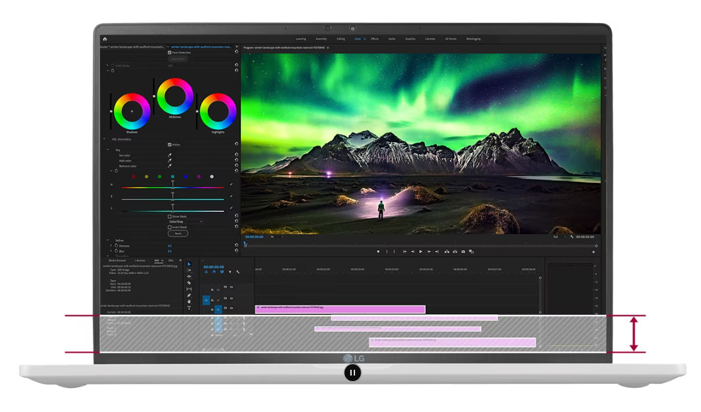The width and height of the screenshot is (701, 412).
Task: Select the Hand tool
Action: 189,301
